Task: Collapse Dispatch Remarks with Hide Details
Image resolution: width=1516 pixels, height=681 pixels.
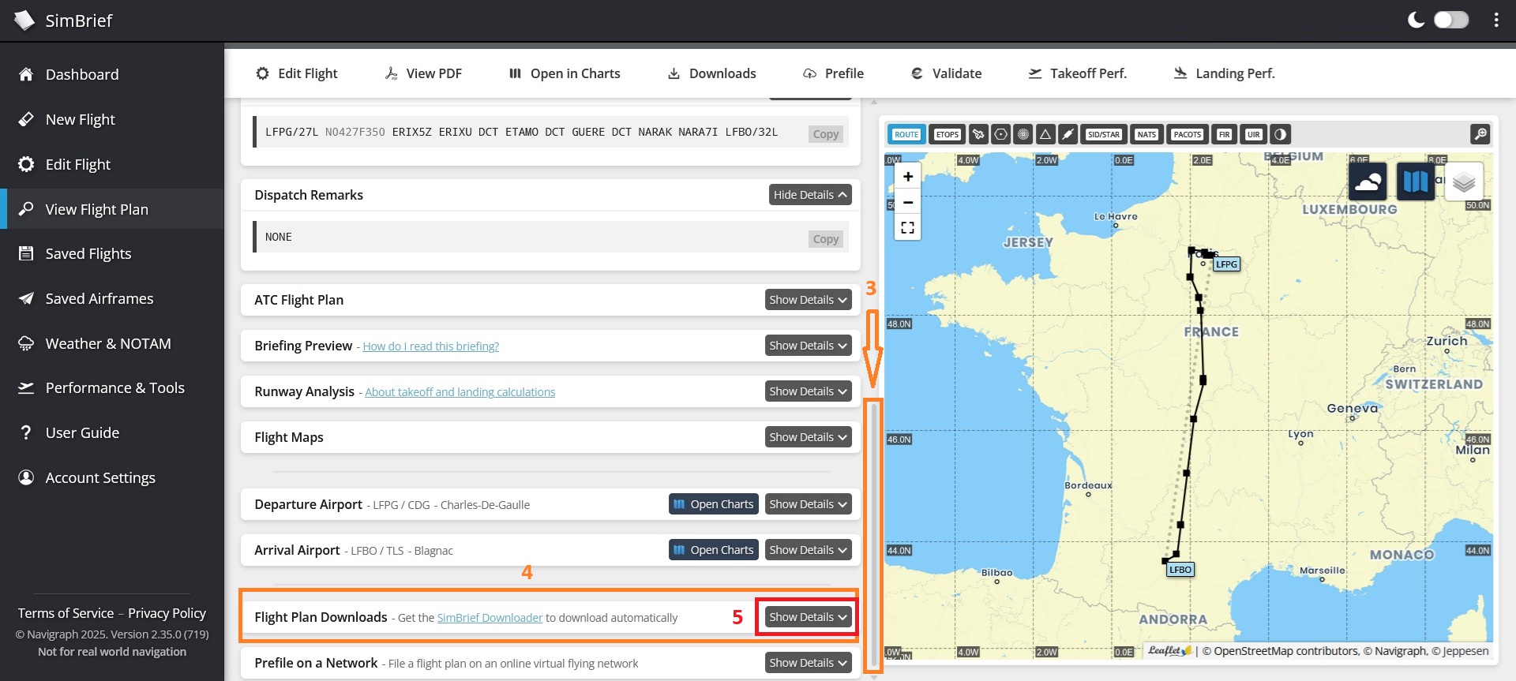Action: [x=810, y=195]
